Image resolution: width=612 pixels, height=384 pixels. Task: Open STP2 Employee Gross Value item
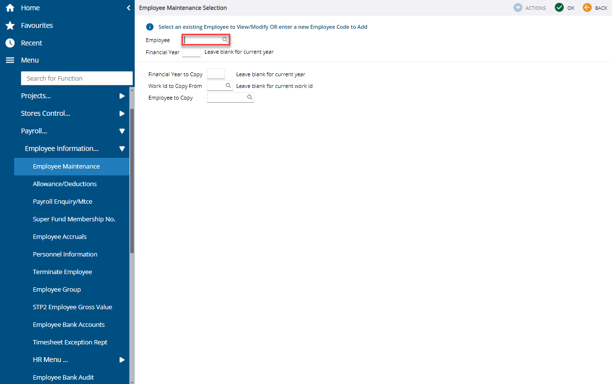72,307
